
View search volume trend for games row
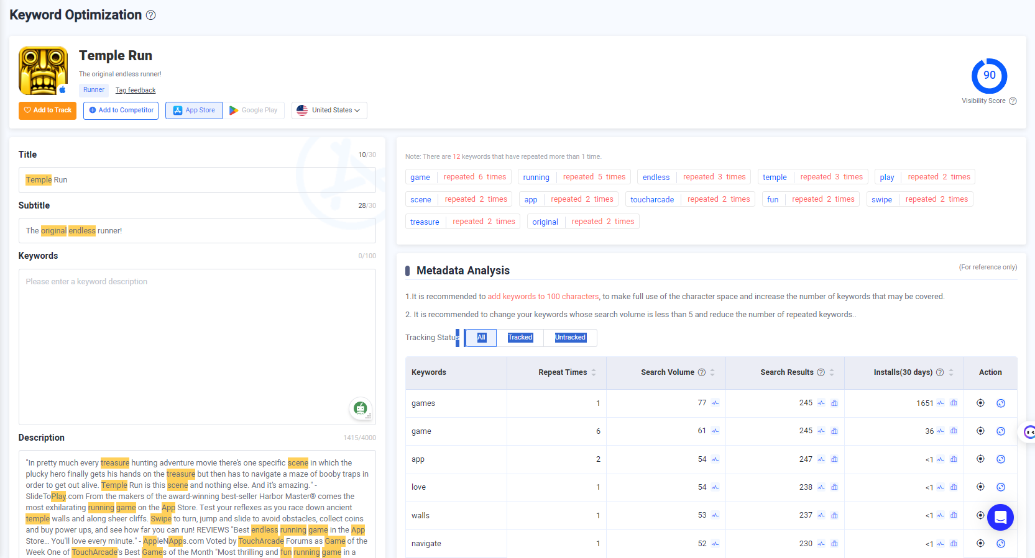715,403
